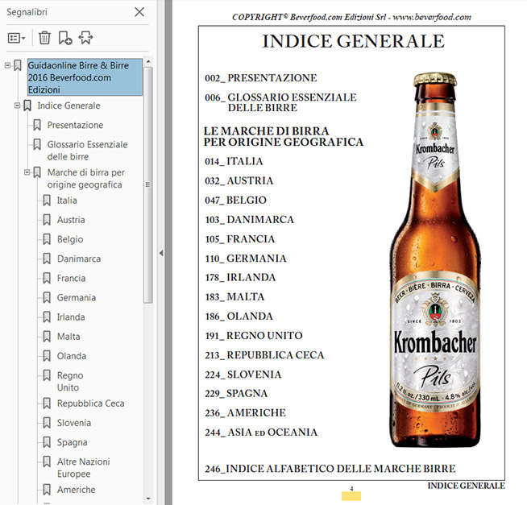Click bookmark icon beside Francia
This screenshot has height=505, width=527.
tap(47, 279)
